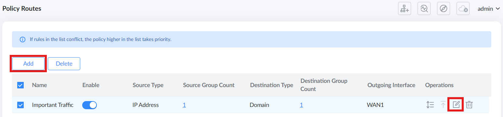Delete Important Traffic using the trash icon
The image size is (503, 117).
(x=469, y=105)
